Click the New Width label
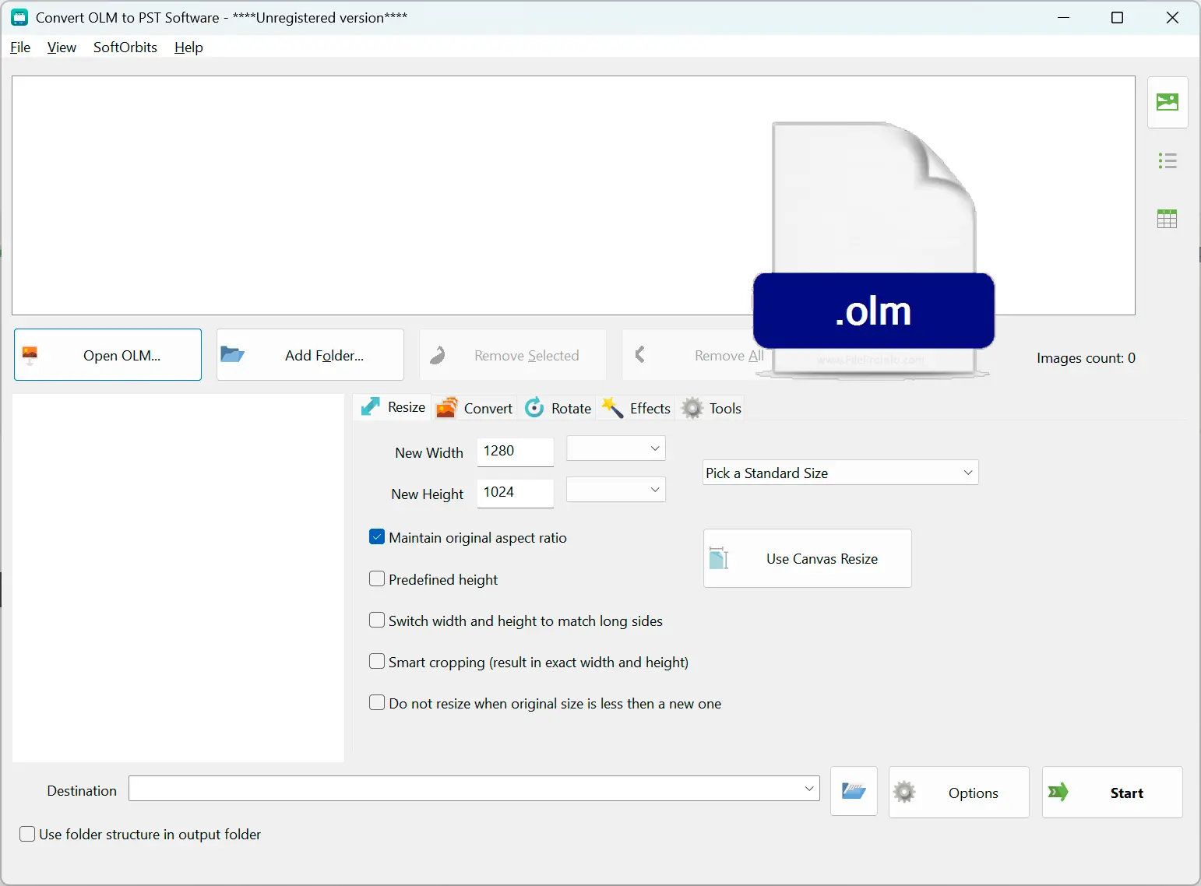 click(x=429, y=453)
